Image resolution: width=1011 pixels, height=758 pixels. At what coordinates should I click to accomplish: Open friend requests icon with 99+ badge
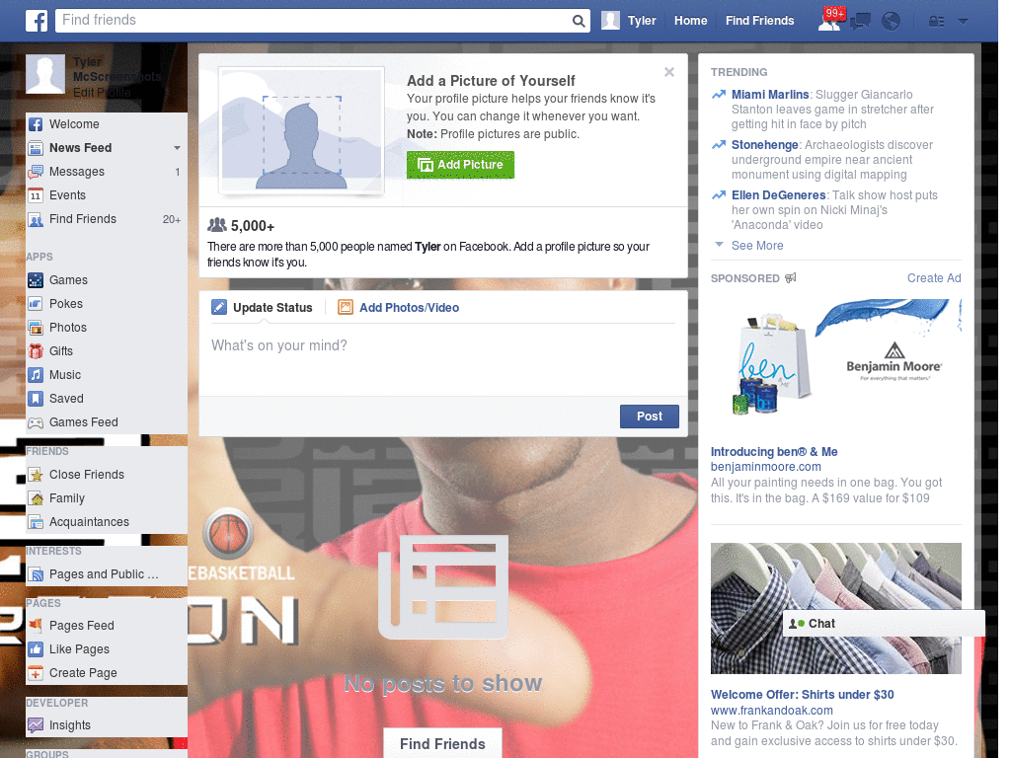point(831,20)
